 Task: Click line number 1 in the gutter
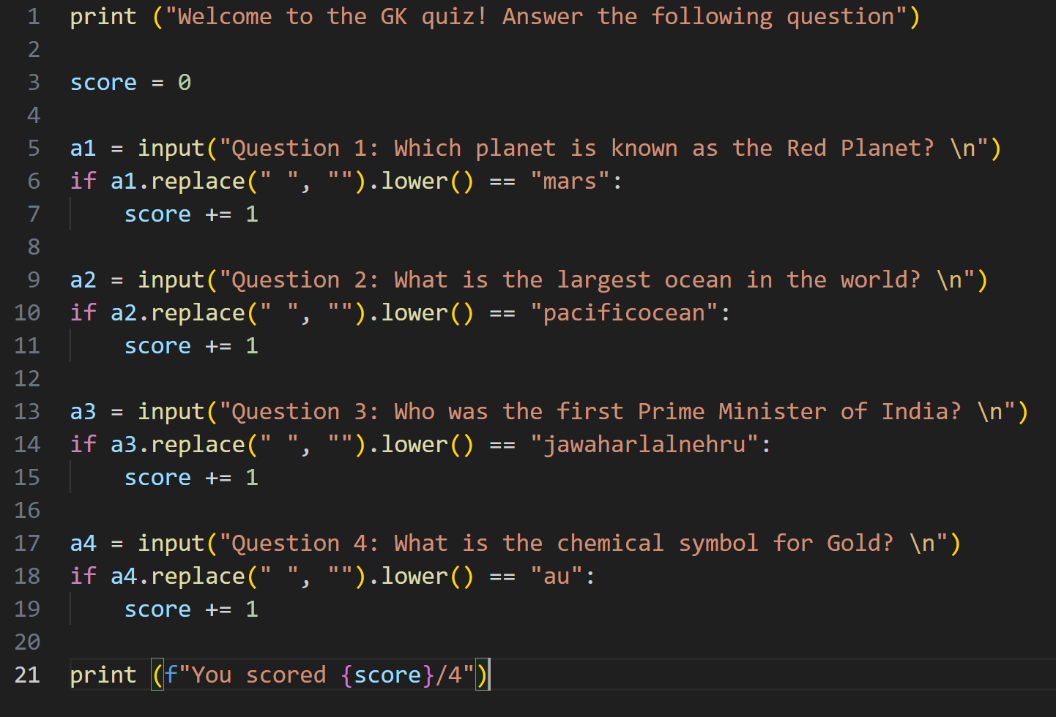tap(34, 17)
